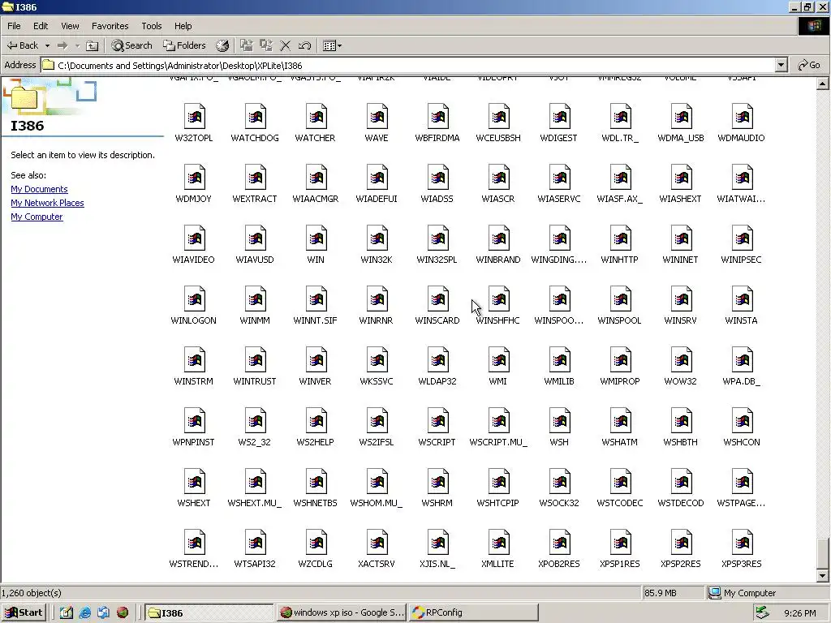Screen dimensions: 831x623
Task: Select the WPA.DB_ file icon
Action: [x=742, y=359]
